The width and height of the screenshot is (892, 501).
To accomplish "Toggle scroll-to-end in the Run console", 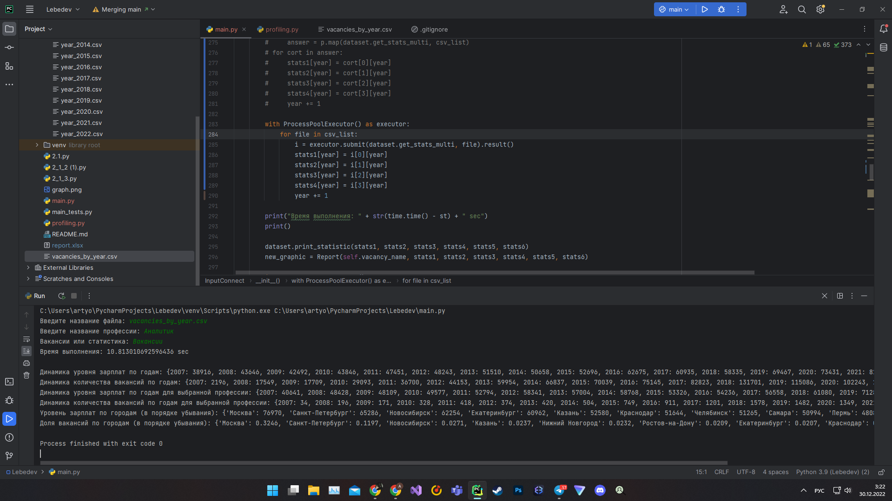I will pos(26,351).
